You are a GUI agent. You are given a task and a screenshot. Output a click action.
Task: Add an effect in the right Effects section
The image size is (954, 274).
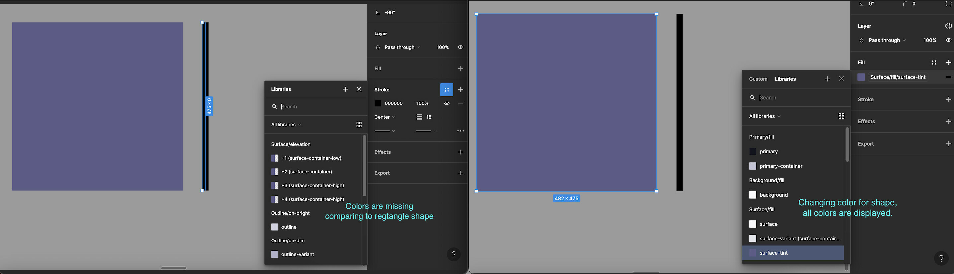948,121
